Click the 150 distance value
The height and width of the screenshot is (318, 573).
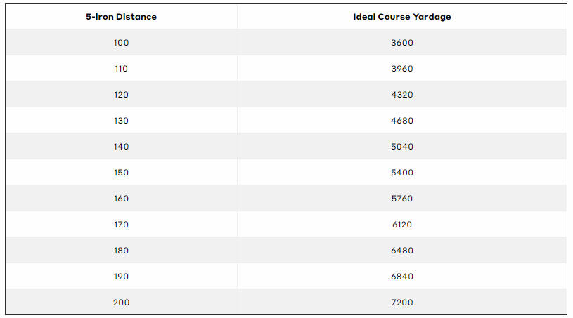[121, 173]
